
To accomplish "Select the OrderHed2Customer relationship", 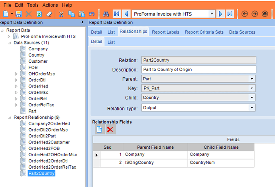I will (x=49, y=142).
